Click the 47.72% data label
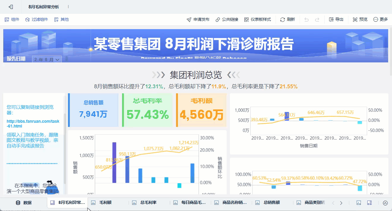The width and height of the screenshot is (392, 211). 361,182
